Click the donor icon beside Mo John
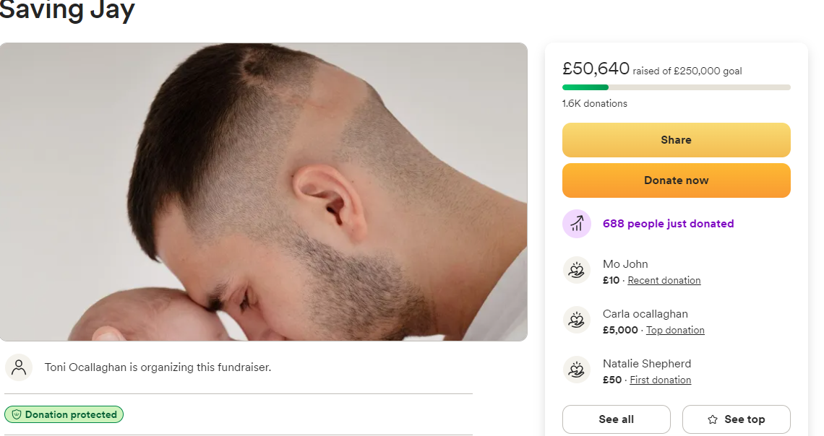This screenshot has height=436, width=824. click(x=576, y=271)
